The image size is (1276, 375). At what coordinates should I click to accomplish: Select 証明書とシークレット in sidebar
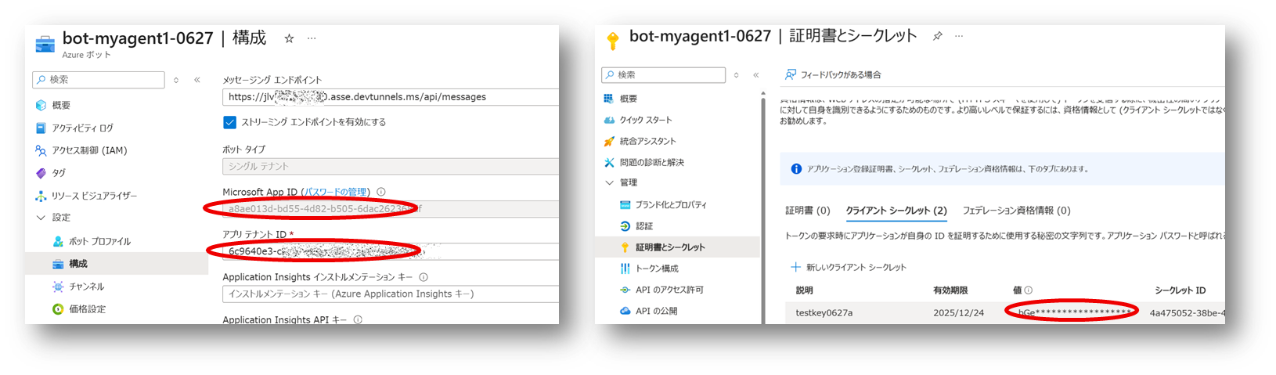pos(670,247)
